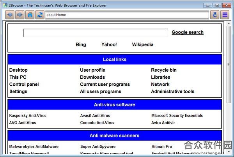Click the go arrow button beside the address bar

click(215, 15)
